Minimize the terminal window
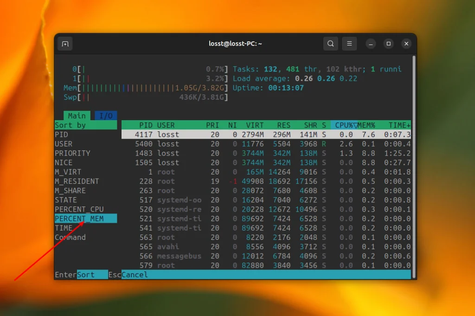Screen dimensions: 475x316 click(371, 44)
